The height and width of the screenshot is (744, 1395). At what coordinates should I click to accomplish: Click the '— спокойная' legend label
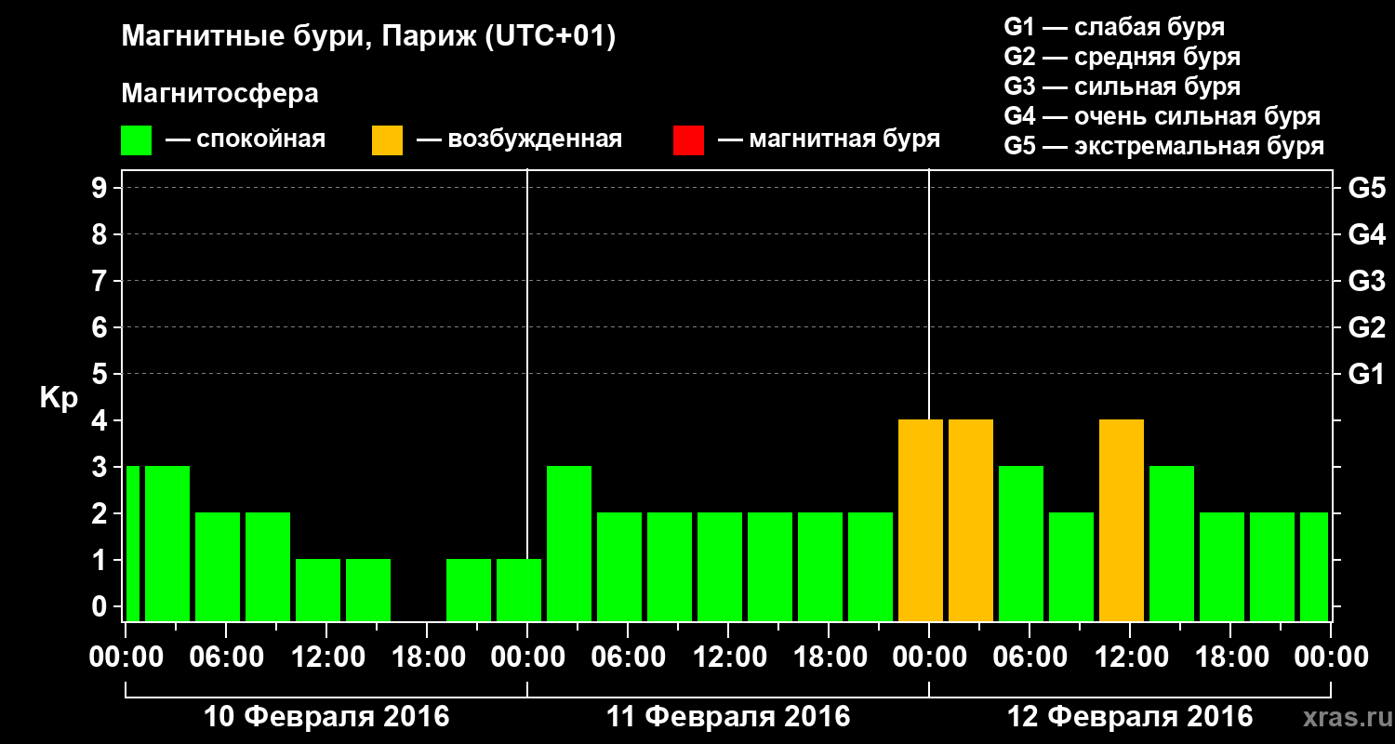(246, 140)
